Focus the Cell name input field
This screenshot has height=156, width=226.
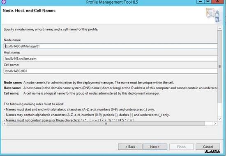coord(111,71)
